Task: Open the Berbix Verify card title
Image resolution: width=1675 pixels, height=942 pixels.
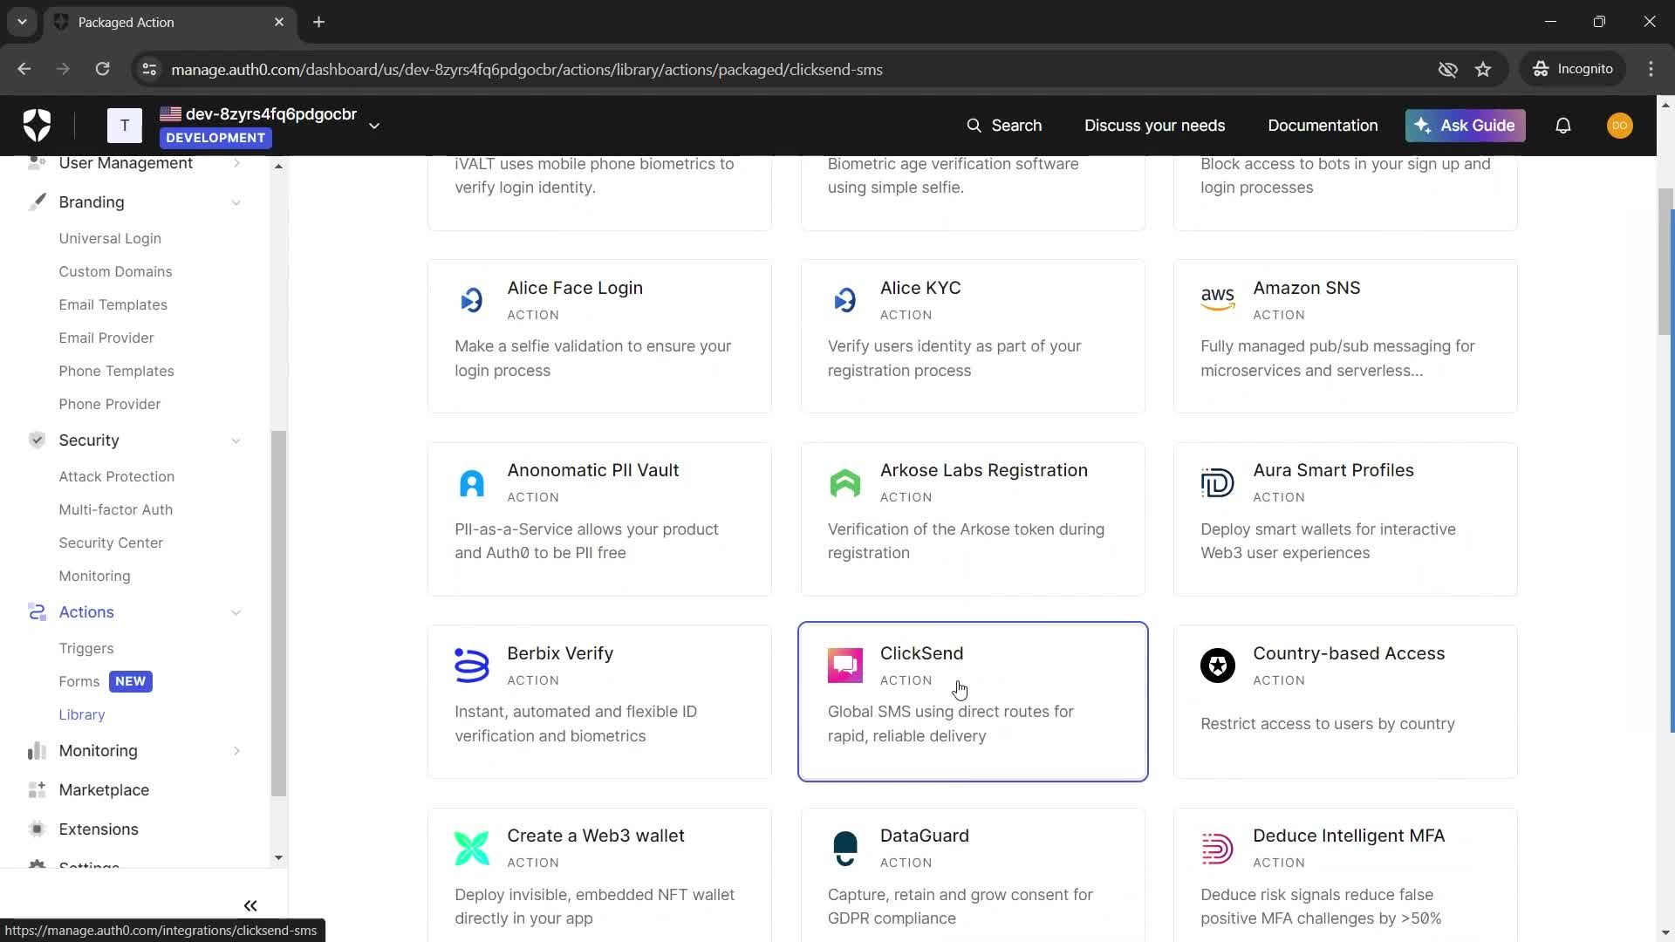Action: [560, 653]
